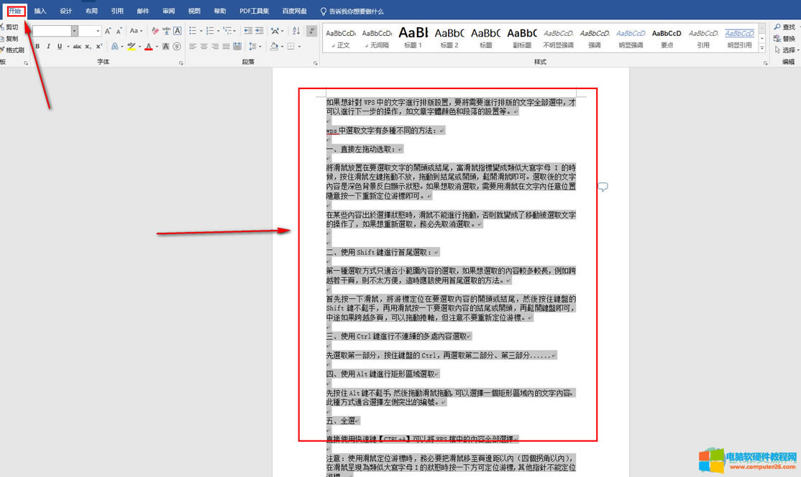Image resolution: width=801 pixels, height=477 pixels.
Task: Toggle subscript formatting
Action: tap(88, 47)
